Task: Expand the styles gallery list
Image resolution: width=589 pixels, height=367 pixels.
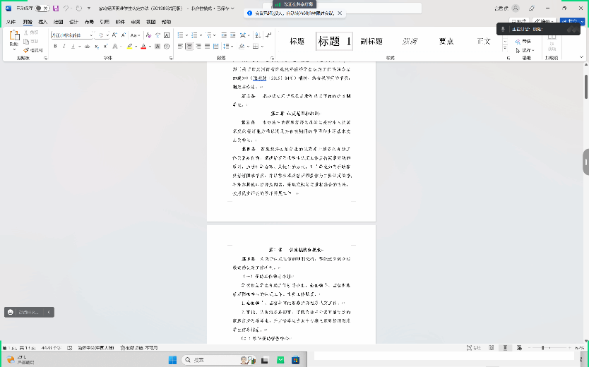Action: [505, 49]
